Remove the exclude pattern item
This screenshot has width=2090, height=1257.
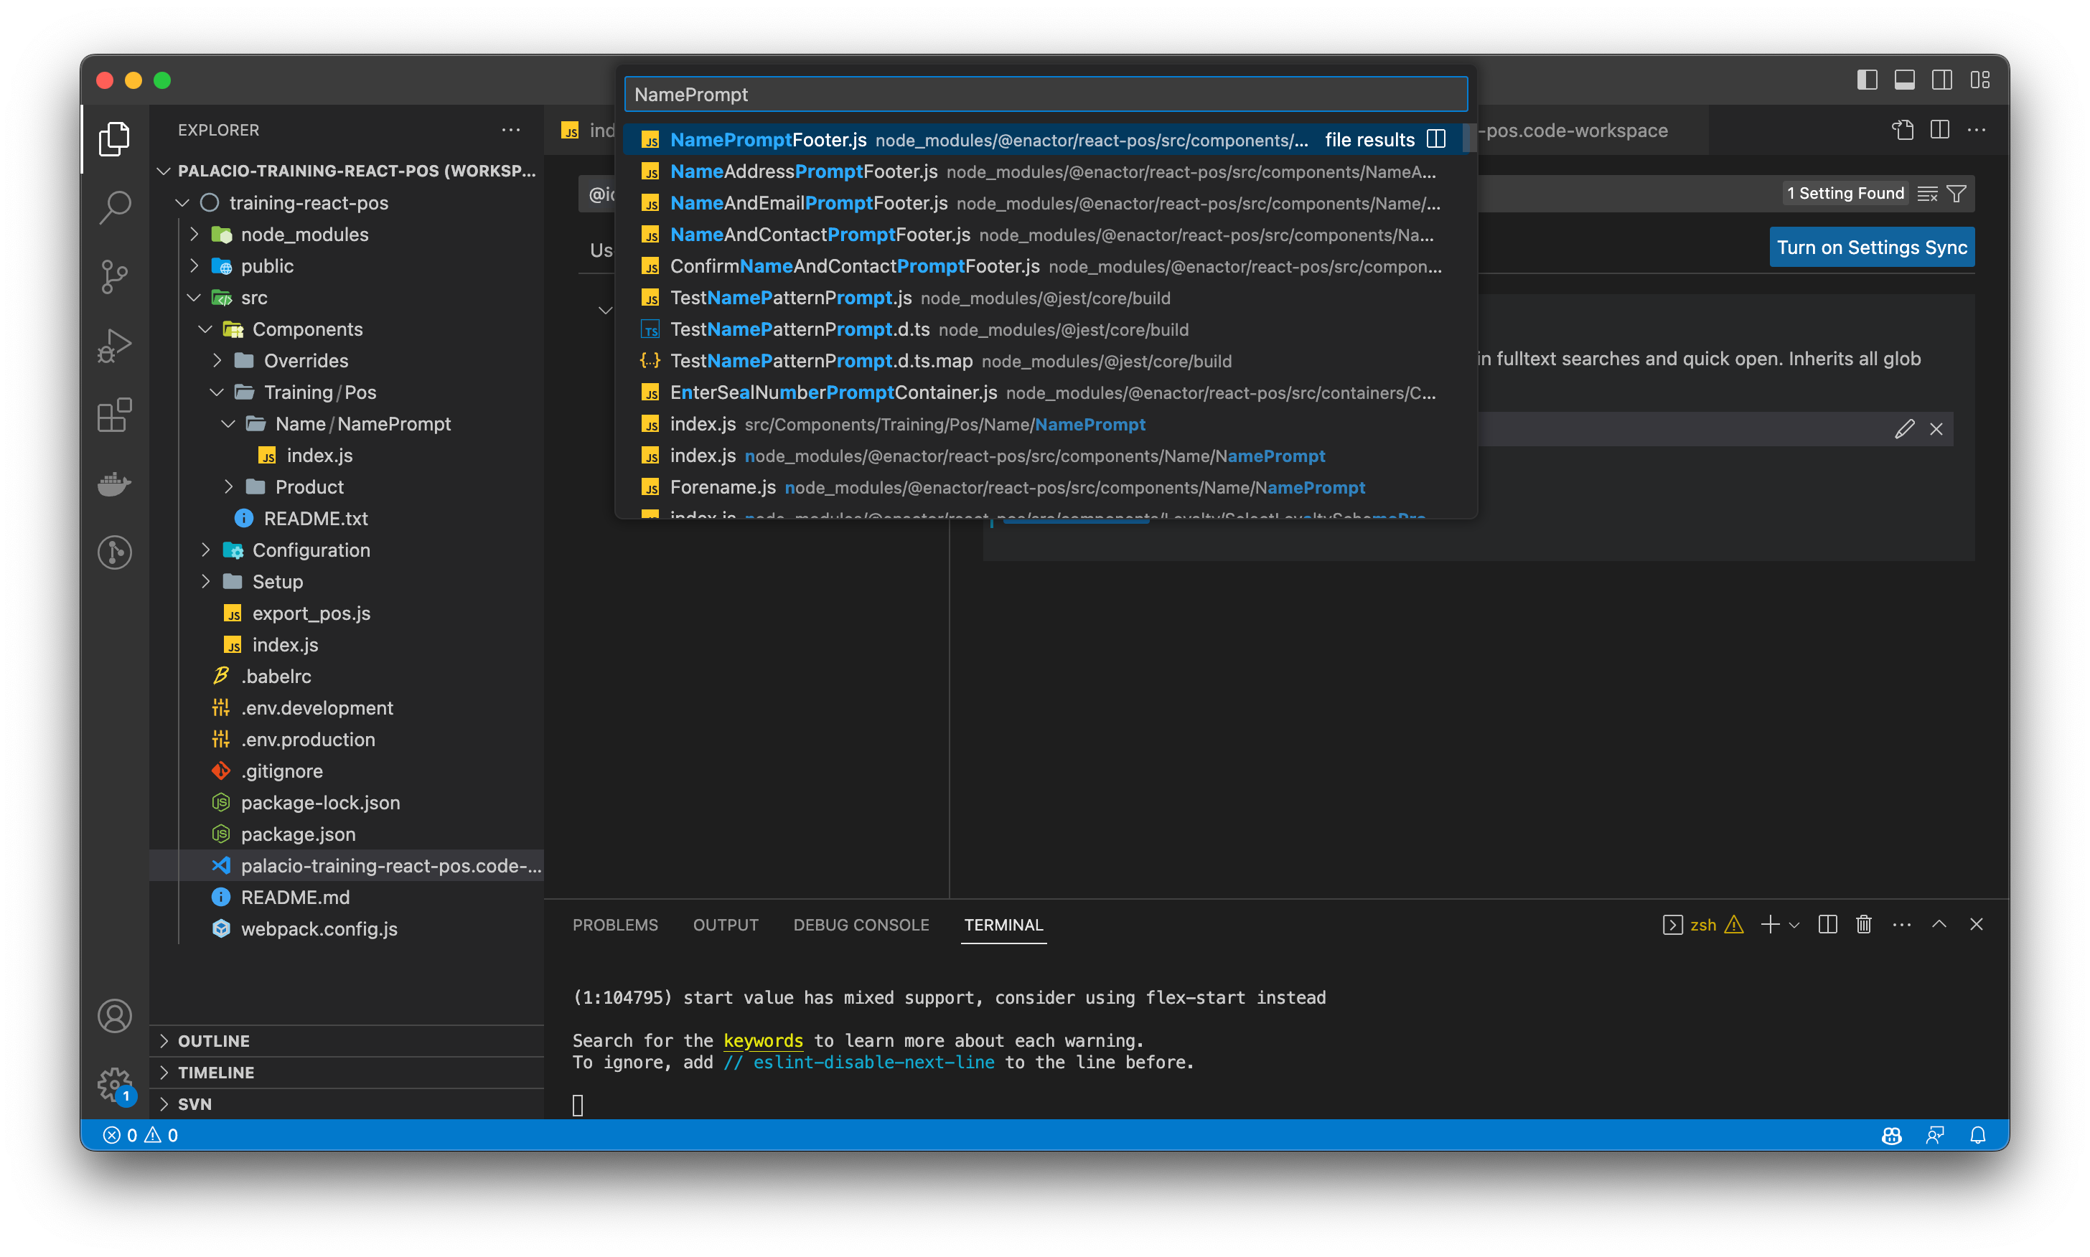(1936, 428)
